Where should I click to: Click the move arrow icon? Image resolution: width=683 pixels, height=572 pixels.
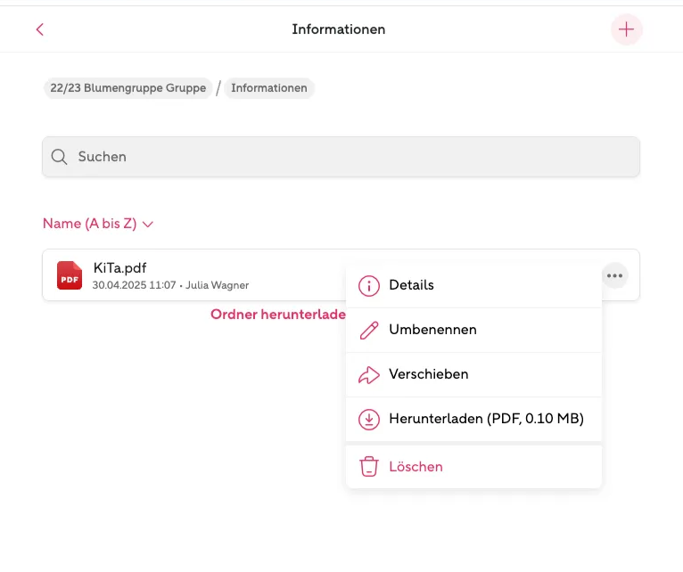point(369,375)
